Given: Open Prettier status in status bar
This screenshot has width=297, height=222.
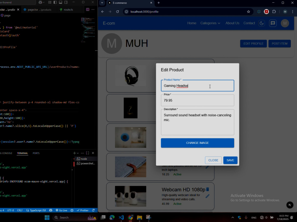Looking at the screenshot, I should pos(83,210).
